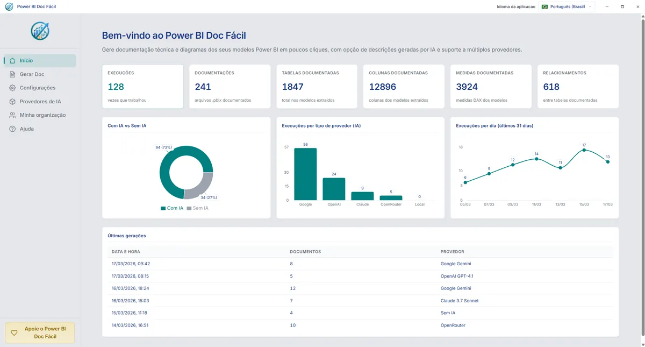The image size is (645, 347).
Task: Click the Gerar Doc document icon
Action: [x=12, y=74]
